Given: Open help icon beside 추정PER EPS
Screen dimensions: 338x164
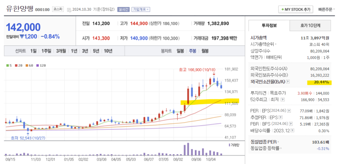Looking at the screenshot, I should click(281, 117).
